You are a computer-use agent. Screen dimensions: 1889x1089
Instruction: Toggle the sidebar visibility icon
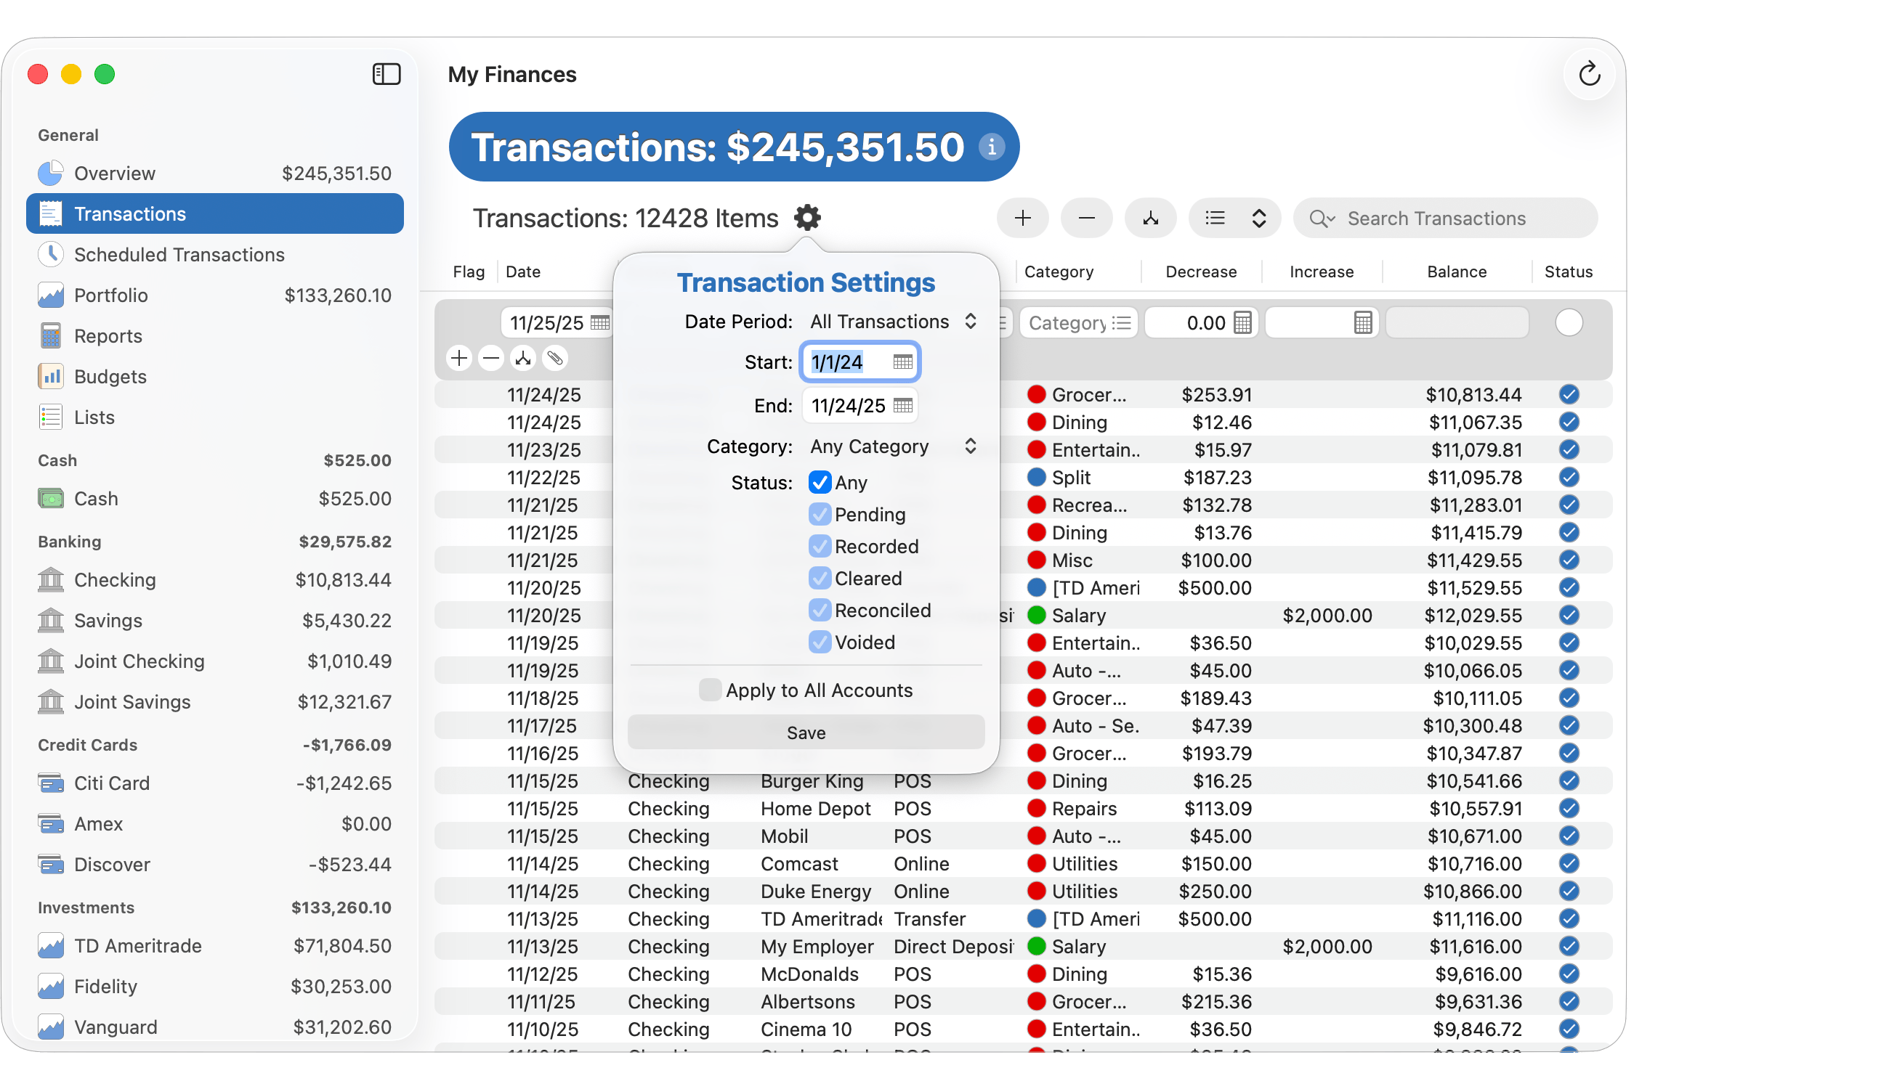[x=387, y=74]
